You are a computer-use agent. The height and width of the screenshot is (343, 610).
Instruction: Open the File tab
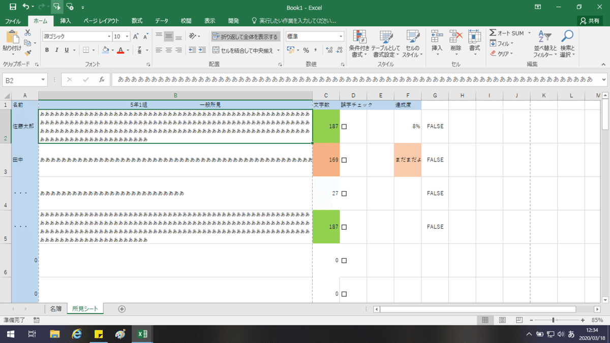pyautogui.click(x=13, y=21)
